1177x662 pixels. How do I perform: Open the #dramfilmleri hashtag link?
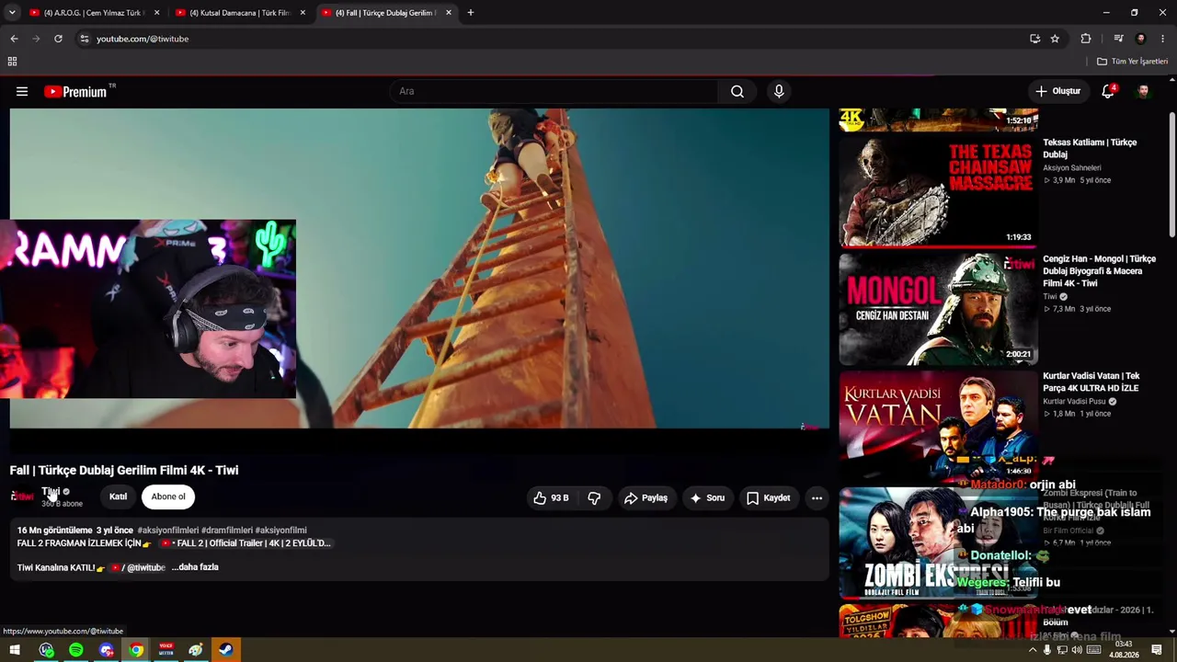225,531
